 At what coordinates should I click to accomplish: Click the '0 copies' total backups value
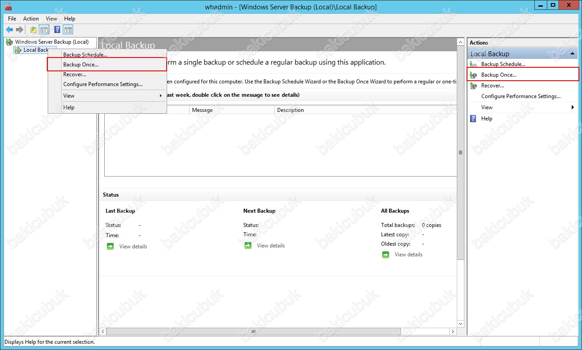pos(431,225)
